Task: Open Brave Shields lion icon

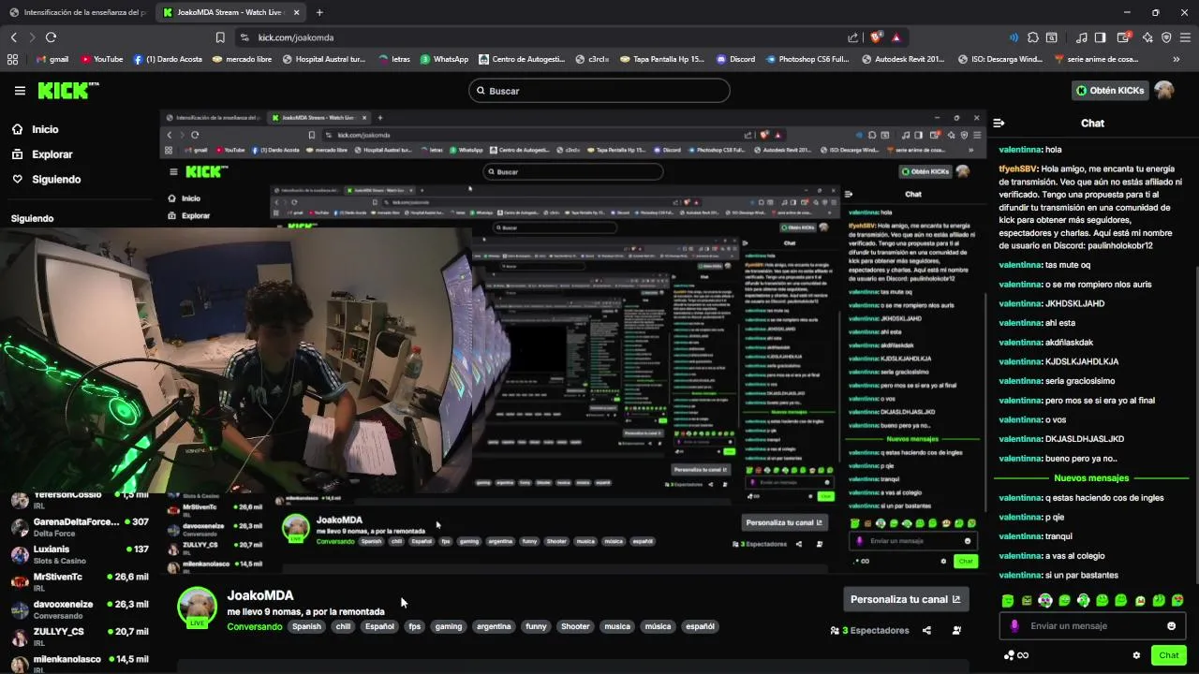Action: 877,37
